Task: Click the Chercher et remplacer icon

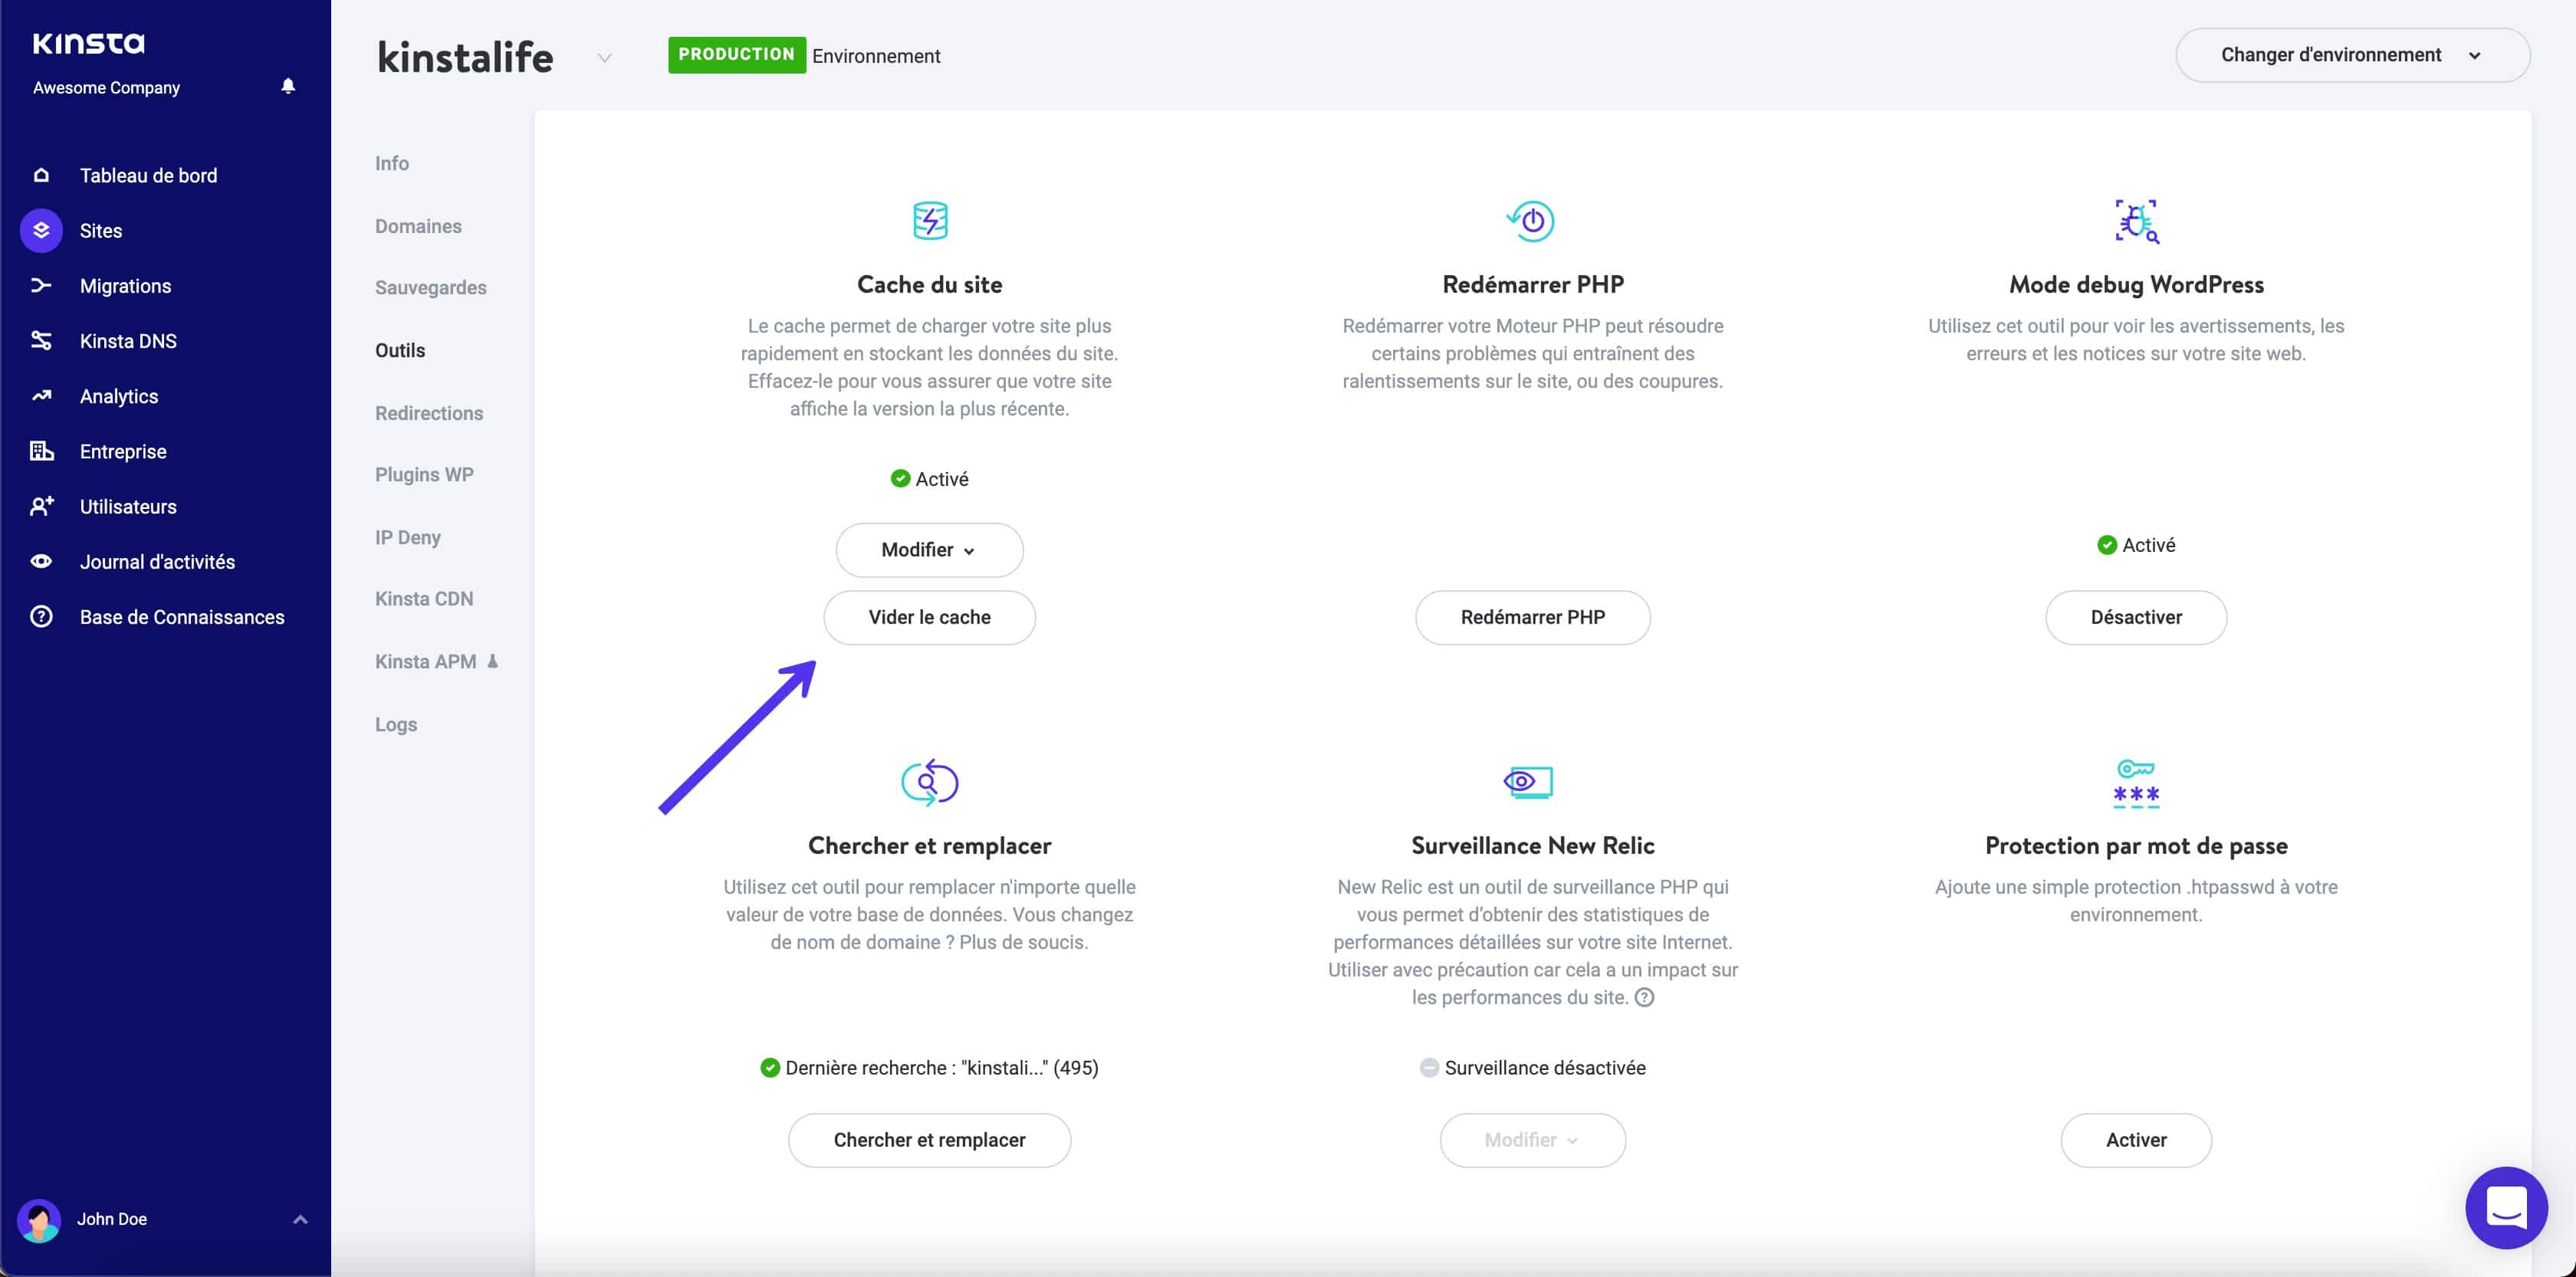Action: point(930,782)
